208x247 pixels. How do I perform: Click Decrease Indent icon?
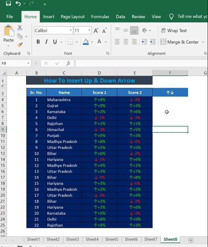point(144,42)
